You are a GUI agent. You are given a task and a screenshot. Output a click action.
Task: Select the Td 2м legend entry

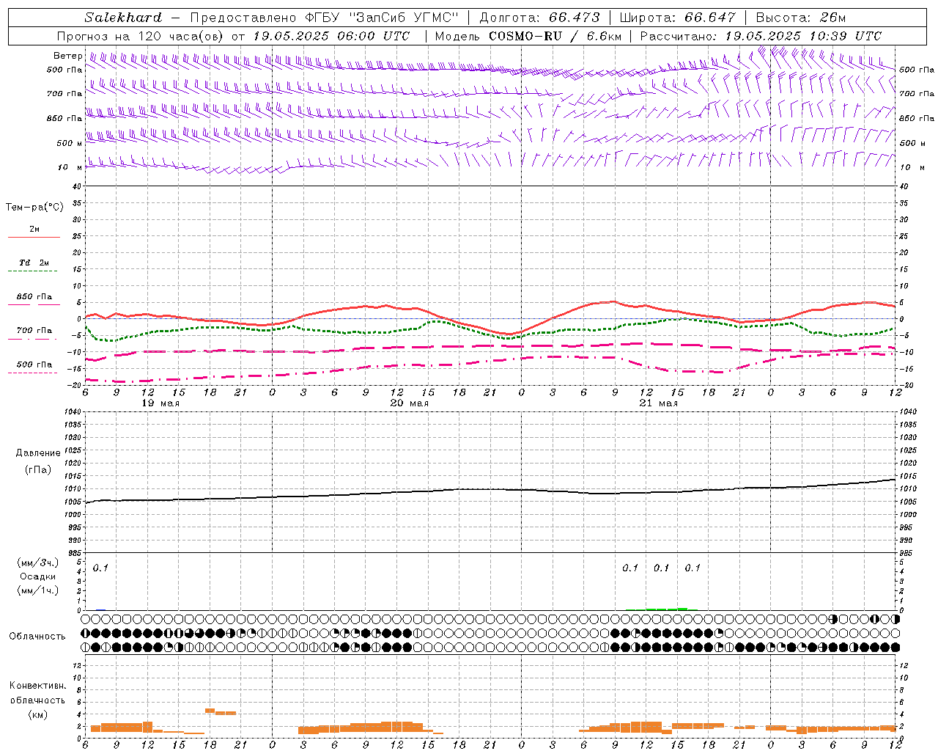click(34, 263)
